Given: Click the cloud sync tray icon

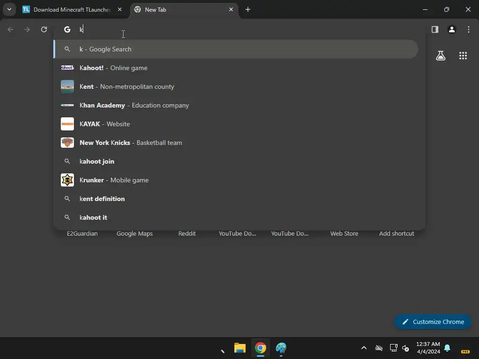Looking at the screenshot, I should [379, 348].
